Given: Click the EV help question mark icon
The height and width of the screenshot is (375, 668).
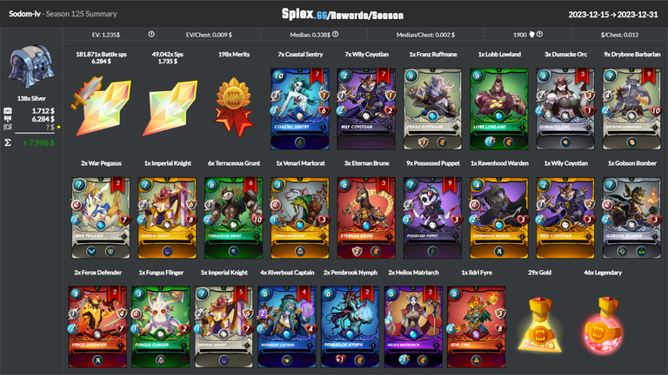Looking at the screenshot, I should (x=151, y=35).
